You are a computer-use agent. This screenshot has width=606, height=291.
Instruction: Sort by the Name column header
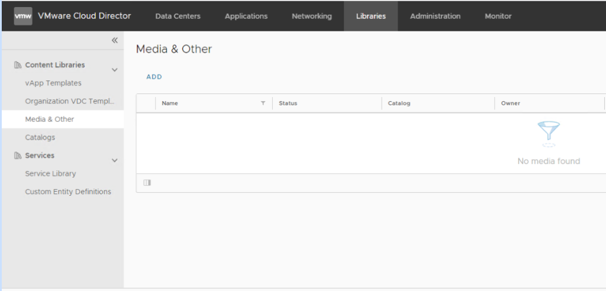coord(170,103)
